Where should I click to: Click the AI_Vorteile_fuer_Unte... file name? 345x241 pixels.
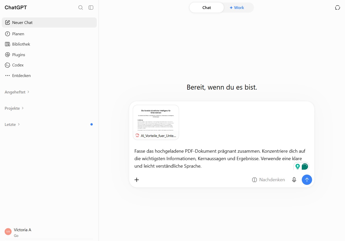158,136
